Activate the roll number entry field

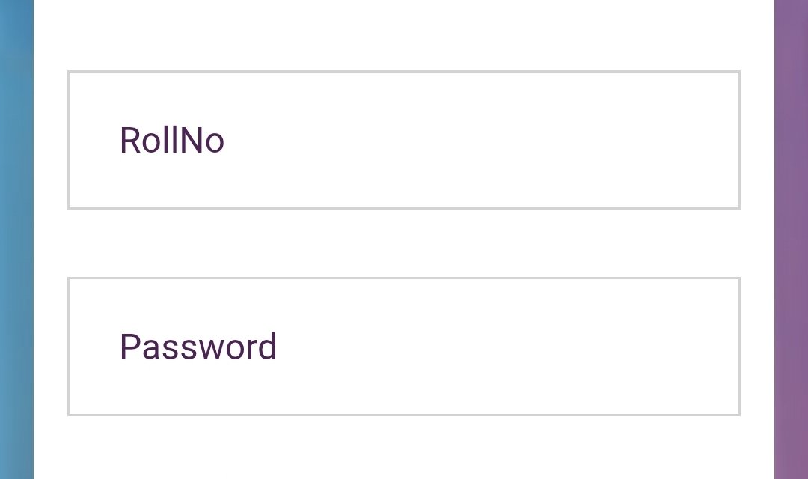[x=404, y=140]
